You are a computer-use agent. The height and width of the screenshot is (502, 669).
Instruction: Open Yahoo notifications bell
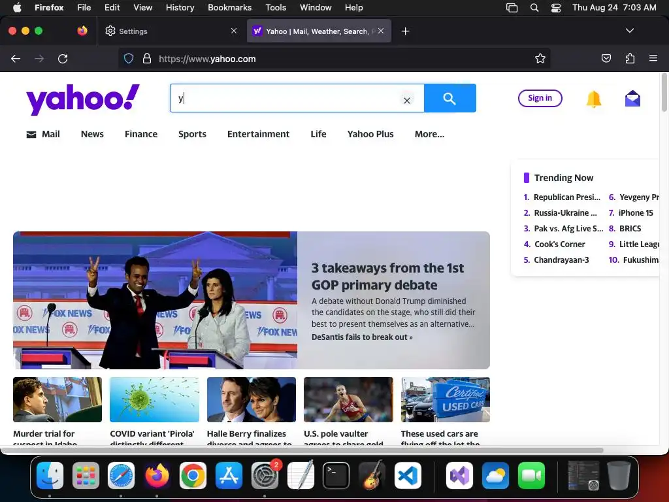pos(593,99)
